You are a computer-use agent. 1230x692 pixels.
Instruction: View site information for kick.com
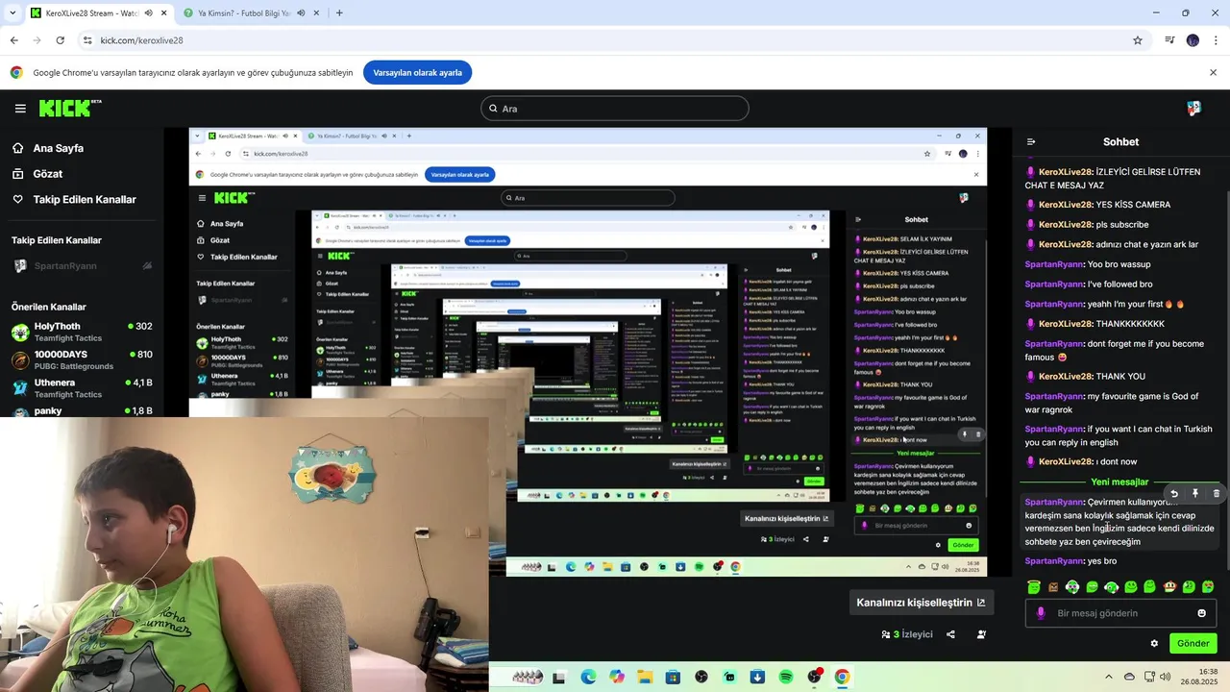[87, 40]
